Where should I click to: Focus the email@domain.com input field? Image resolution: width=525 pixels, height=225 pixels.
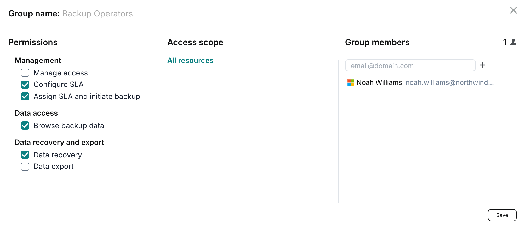tap(410, 65)
